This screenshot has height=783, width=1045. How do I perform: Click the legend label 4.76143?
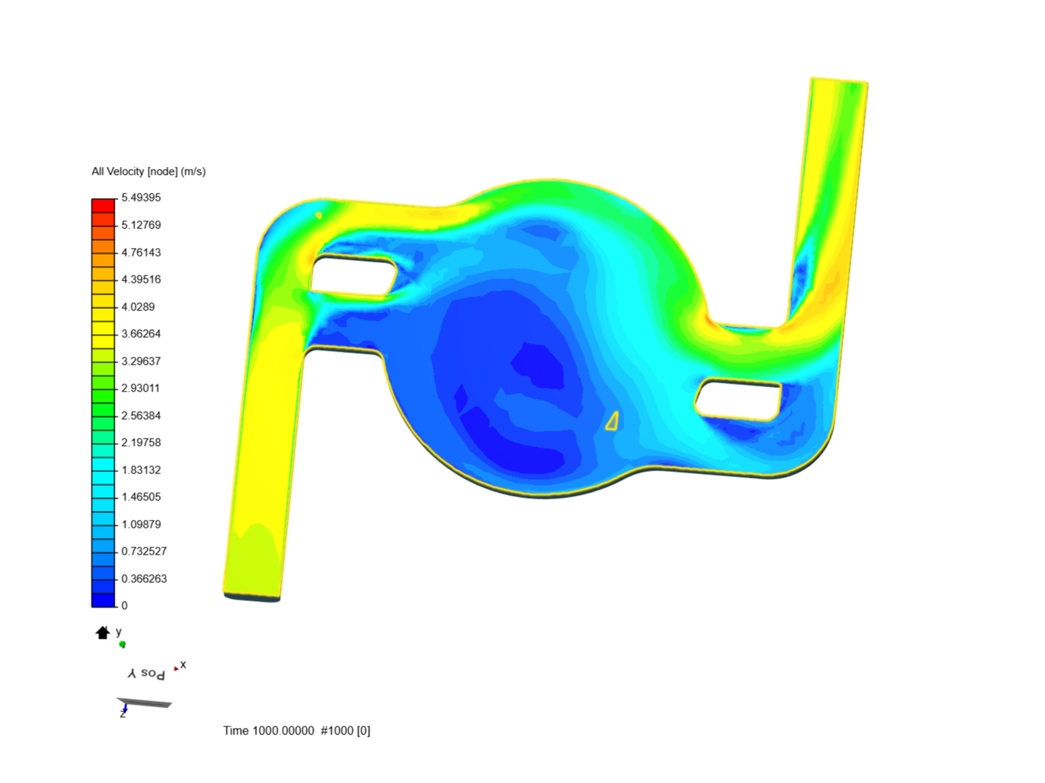point(141,252)
